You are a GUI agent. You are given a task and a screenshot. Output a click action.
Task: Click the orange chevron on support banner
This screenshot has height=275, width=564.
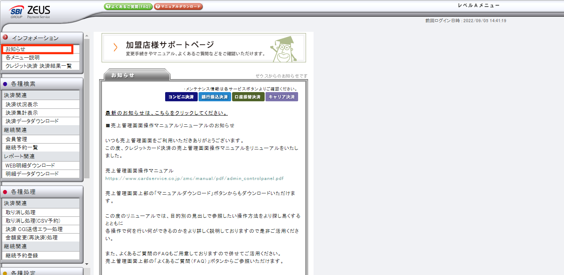[x=115, y=47]
